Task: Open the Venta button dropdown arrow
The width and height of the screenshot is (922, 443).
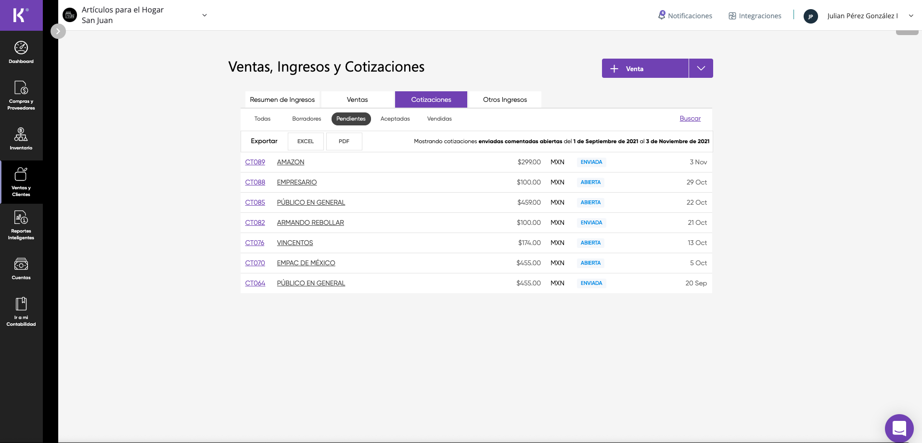Action: (x=701, y=68)
